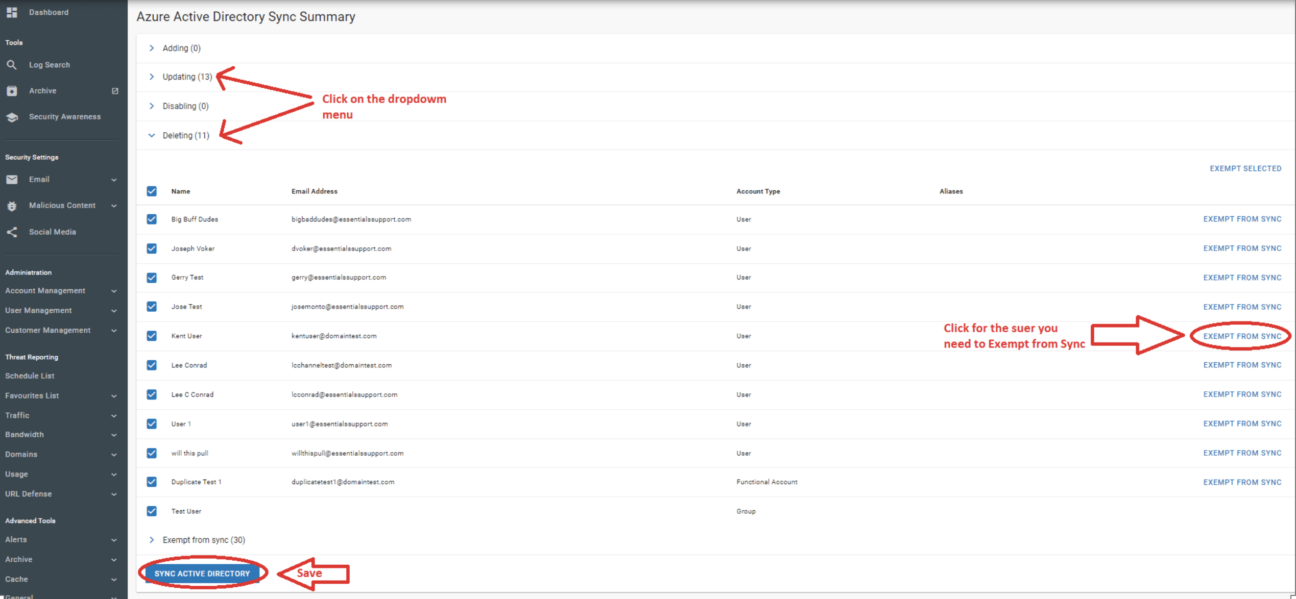This screenshot has height=599, width=1296.
Task: Expand the Cache submenu arrow
Action: pos(114,580)
